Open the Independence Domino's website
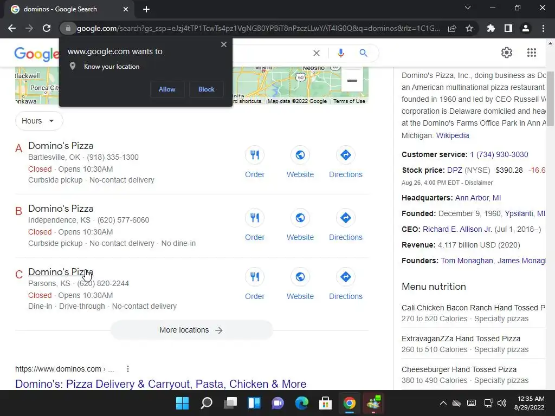The image size is (555, 416). tap(300, 225)
